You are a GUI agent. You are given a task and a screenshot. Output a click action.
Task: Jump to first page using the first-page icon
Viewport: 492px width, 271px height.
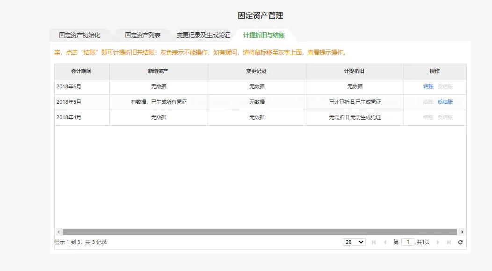[x=373, y=242]
